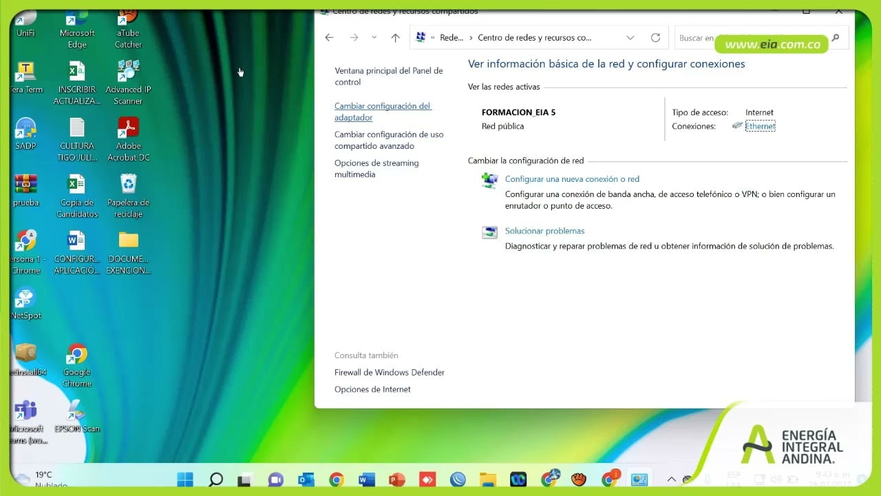Click the refresh button beside address bar

(655, 38)
